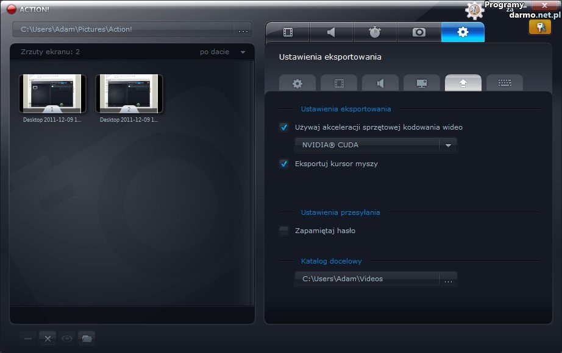This screenshot has height=353, width=562.
Task: Open the screenshots camera tab
Action: point(419,32)
